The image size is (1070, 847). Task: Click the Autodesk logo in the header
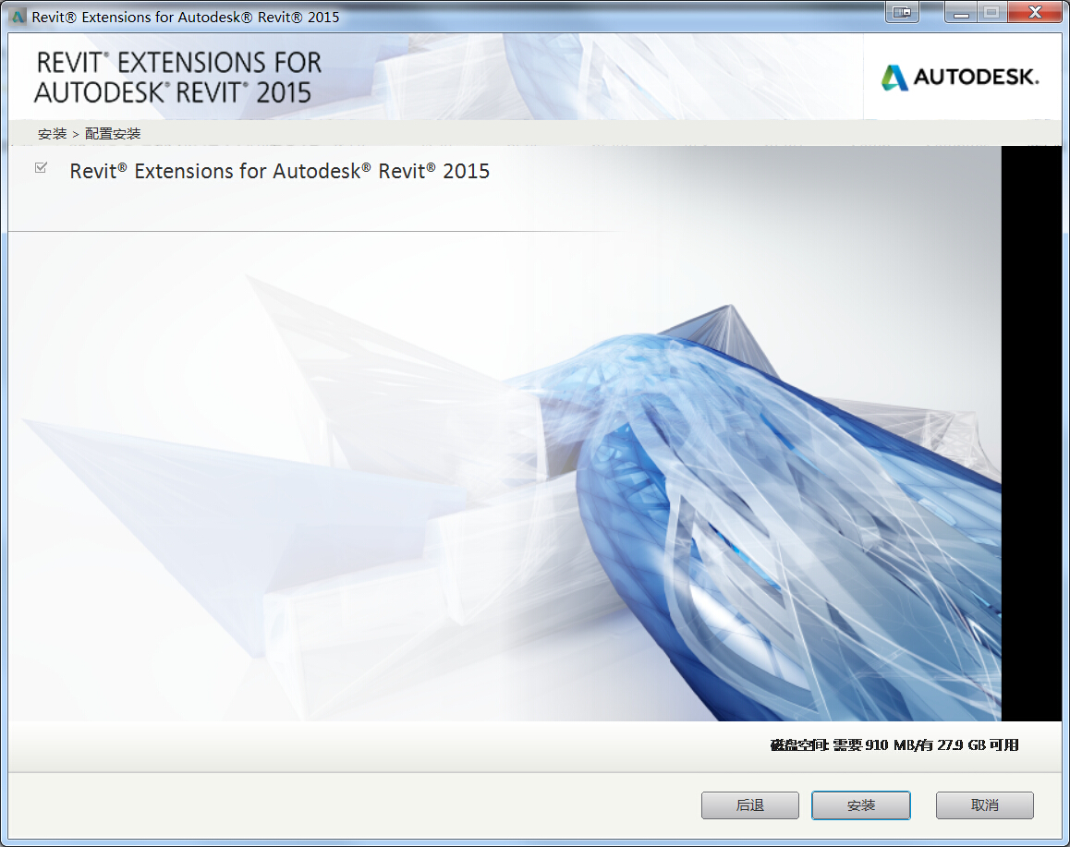tap(960, 78)
